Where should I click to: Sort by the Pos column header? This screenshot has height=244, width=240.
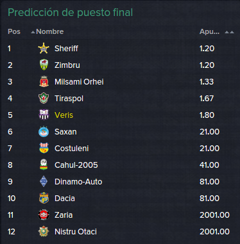[14, 31]
